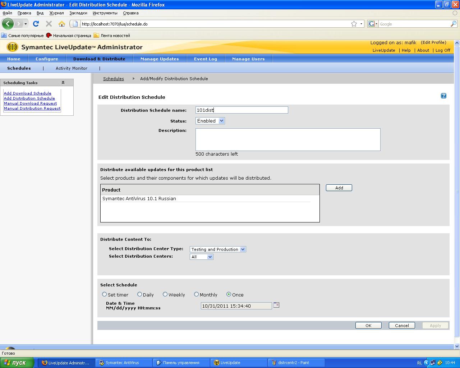Image resolution: width=460 pixels, height=368 pixels.
Task: Open the browser home page icon
Action: click(62, 24)
